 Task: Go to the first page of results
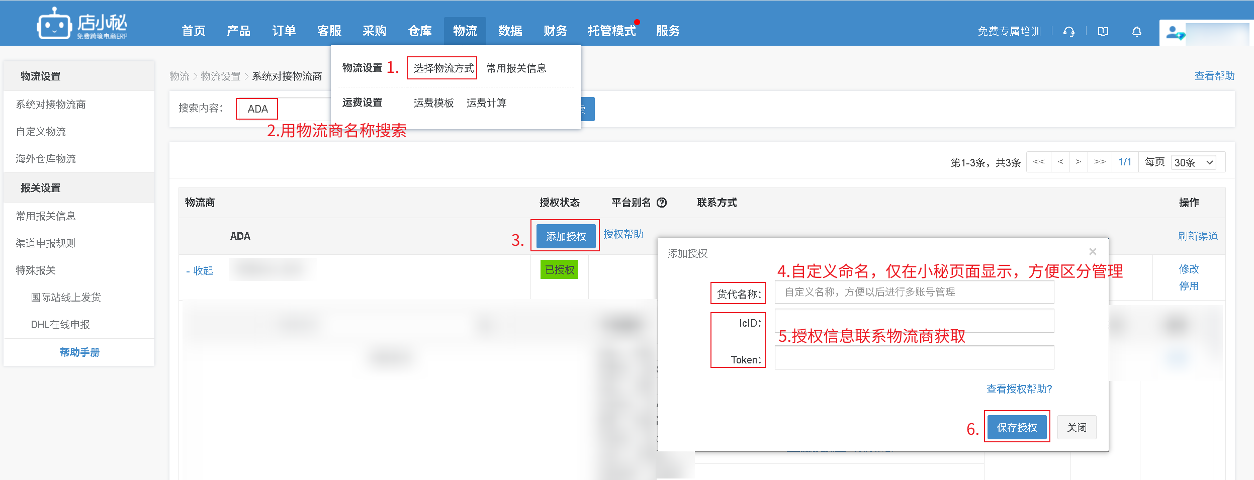click(x=1038, y=162)
